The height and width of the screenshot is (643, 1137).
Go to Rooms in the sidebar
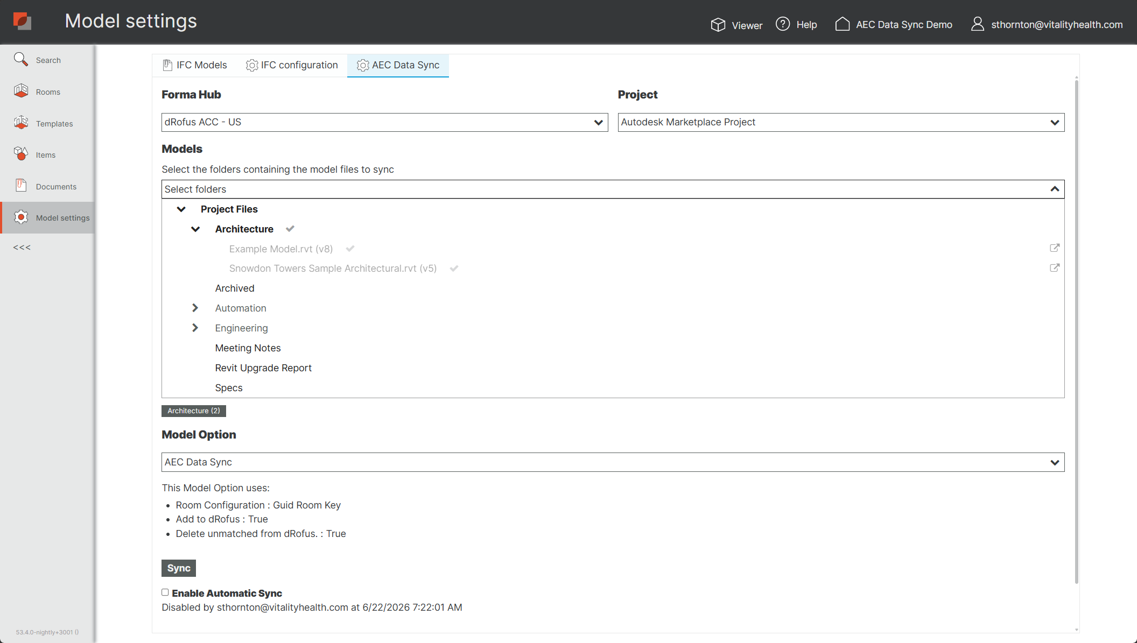(x=48, y=92)
